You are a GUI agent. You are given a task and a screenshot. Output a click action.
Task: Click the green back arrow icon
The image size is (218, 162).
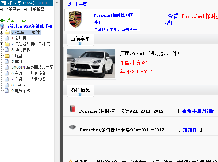tap(3, 20)
